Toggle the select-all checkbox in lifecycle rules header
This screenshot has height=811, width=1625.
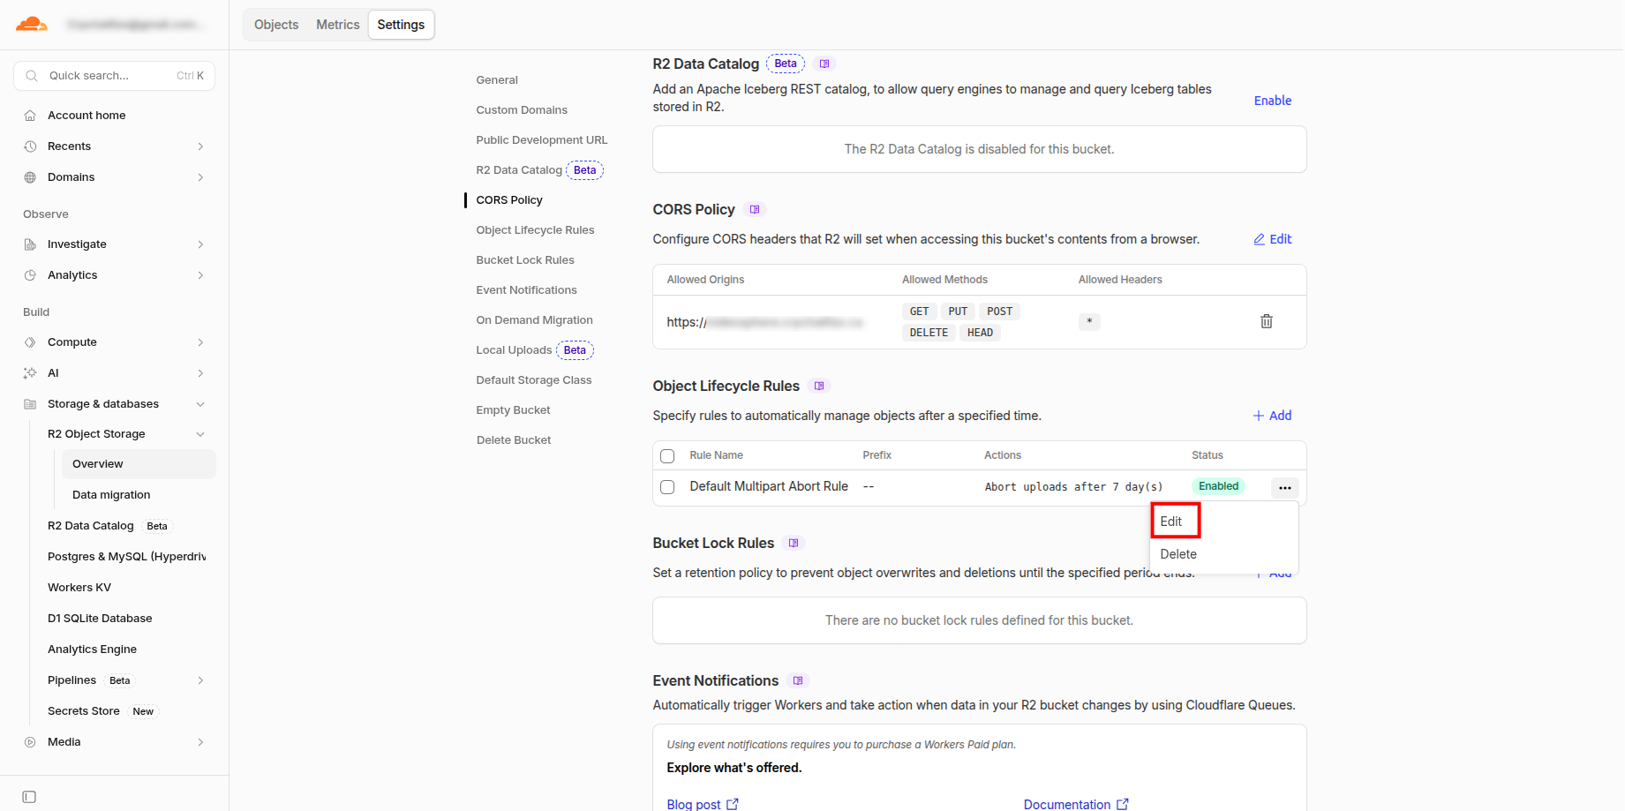667,456
